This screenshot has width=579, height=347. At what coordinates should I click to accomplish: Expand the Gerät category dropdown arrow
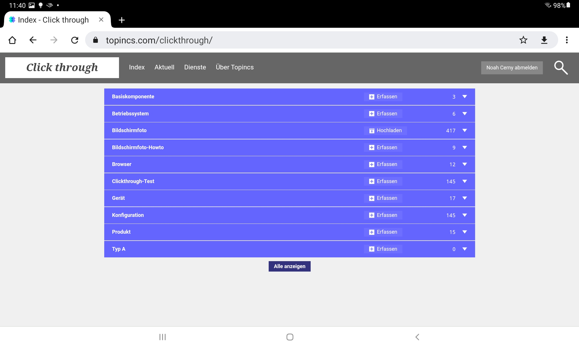click(465, 198)
